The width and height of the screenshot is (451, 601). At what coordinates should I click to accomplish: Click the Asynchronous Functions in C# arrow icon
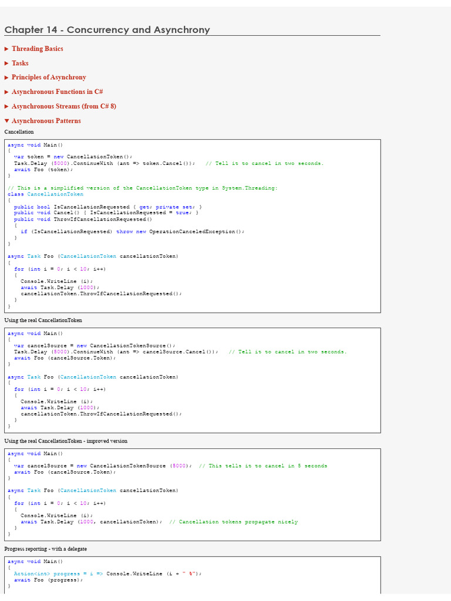[7, 92]
